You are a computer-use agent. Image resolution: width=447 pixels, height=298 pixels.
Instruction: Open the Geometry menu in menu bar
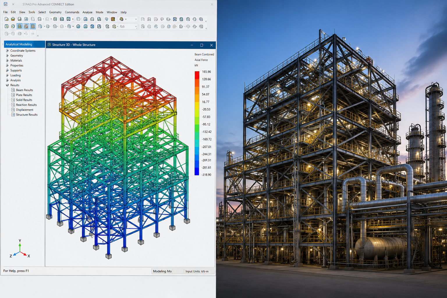coord(55,12)
